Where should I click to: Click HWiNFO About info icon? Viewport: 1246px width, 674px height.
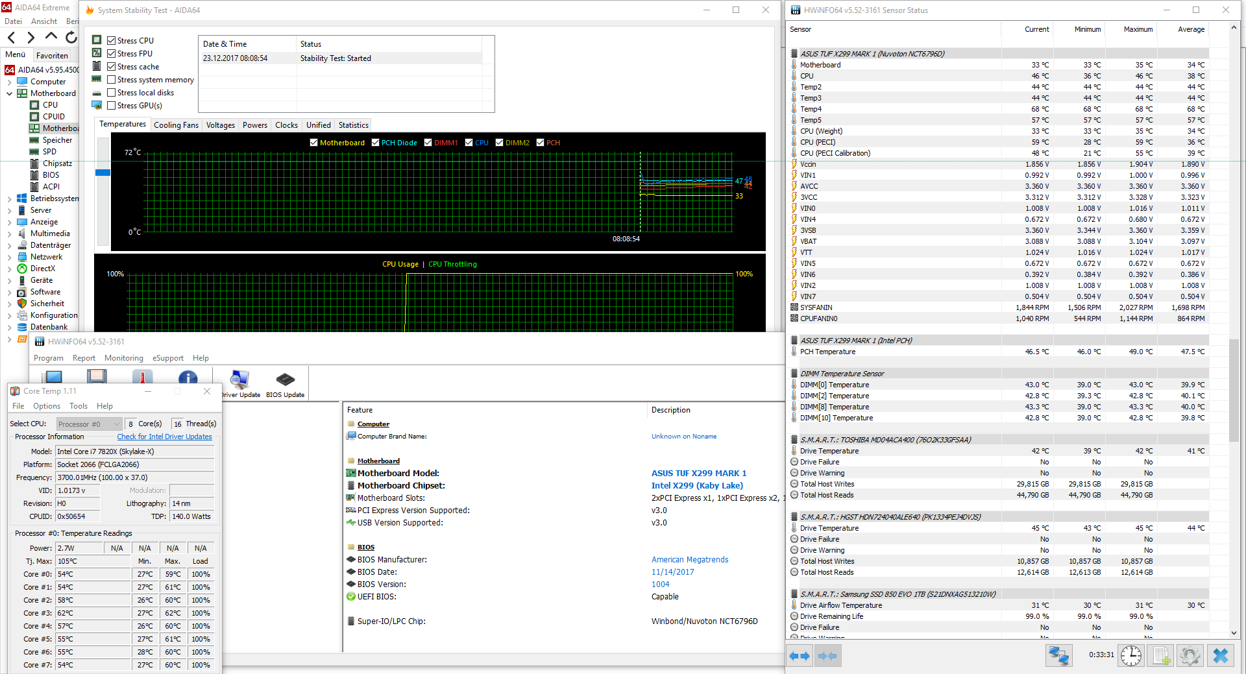[x=188, y=377]
